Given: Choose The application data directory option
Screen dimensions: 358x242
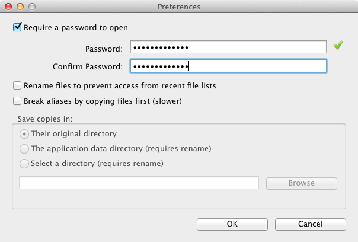Looking at the screenshot, I should pos(24,149).
